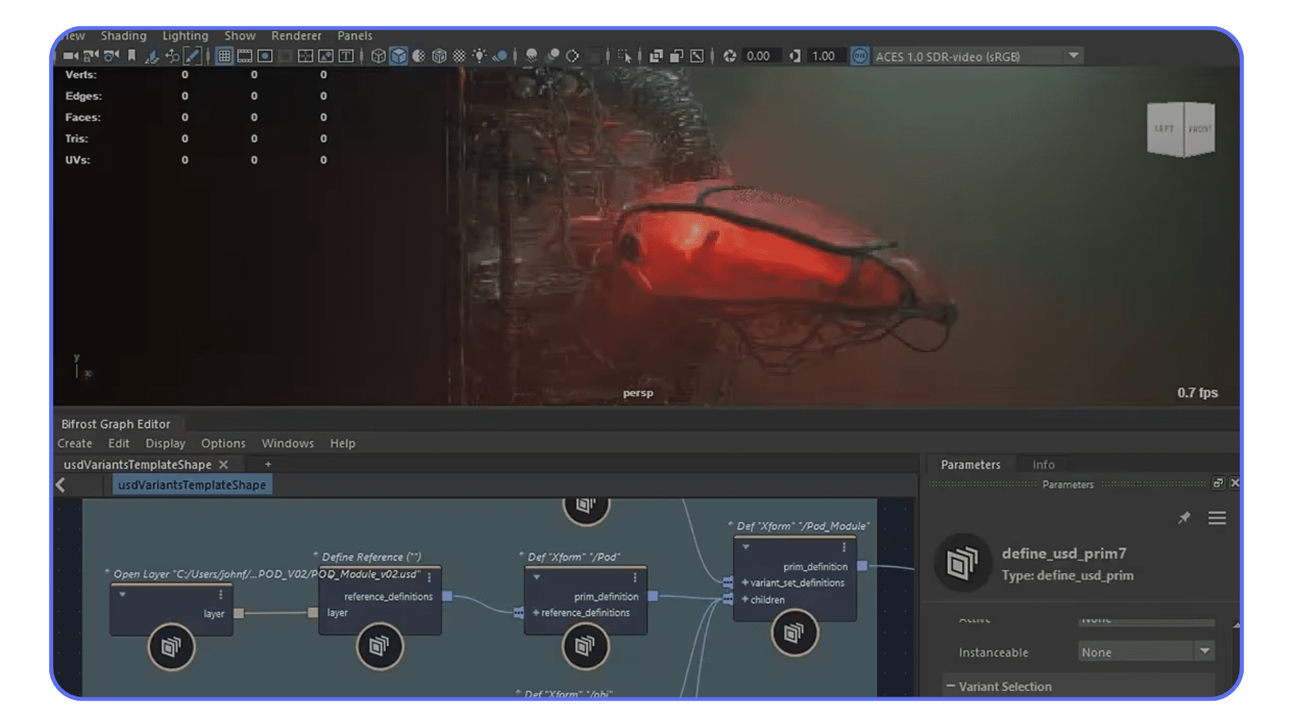This screenshot has width=1293, height=727.
Task: Open the Renderer menu
Action: coord(296,36)
